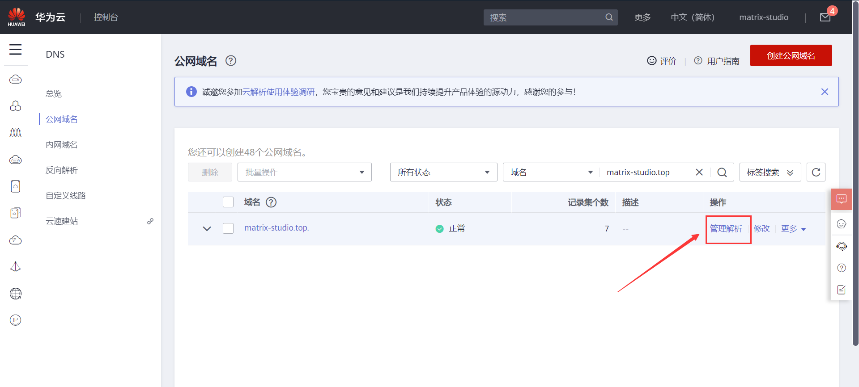859x387 pixels.
Task: Open the customer service headset icon
Action: click(x=842, y=246)
